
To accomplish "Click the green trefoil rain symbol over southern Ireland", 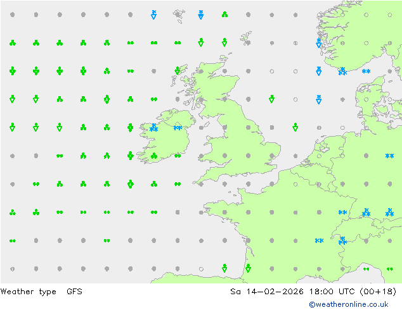I will (x=154, y=156).
